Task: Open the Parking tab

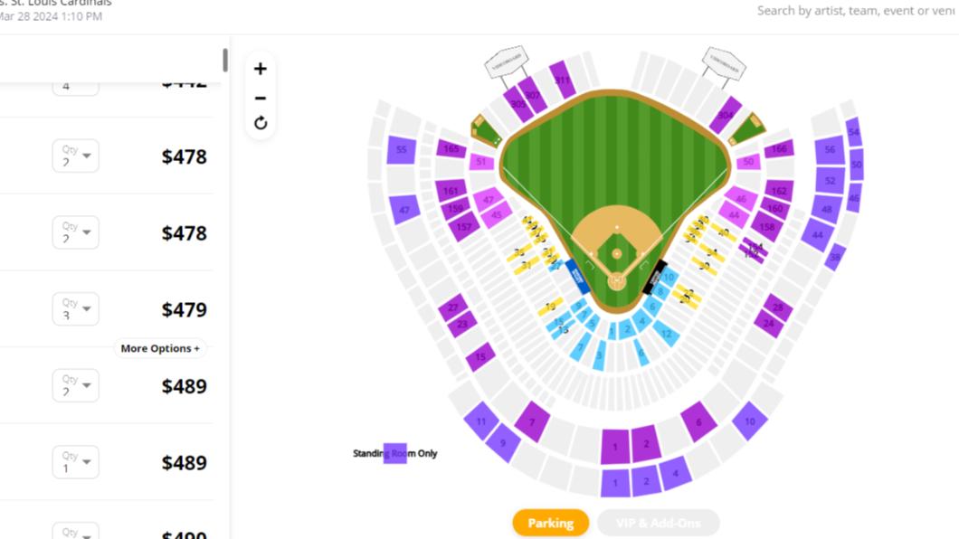Action: click(550, 523)
